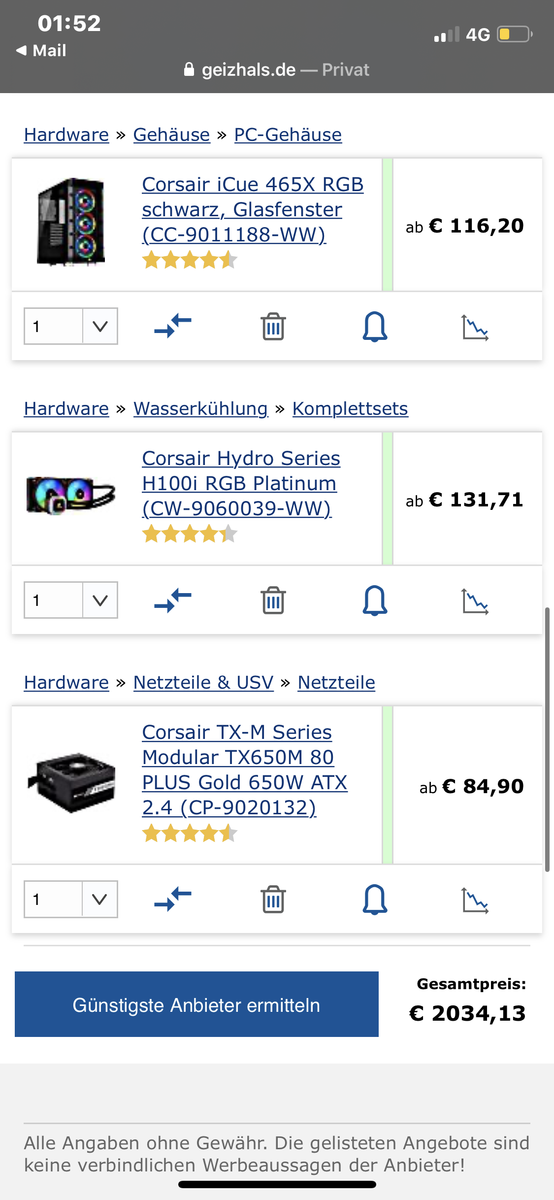Open quantity dropdown for the TX650M power supply
This screenshot has height=1200, width=554.
click(100, 899)
